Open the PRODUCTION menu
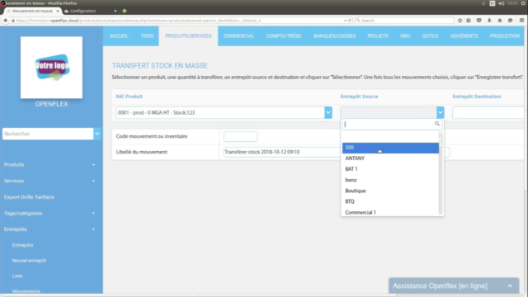 click(504, 36)
